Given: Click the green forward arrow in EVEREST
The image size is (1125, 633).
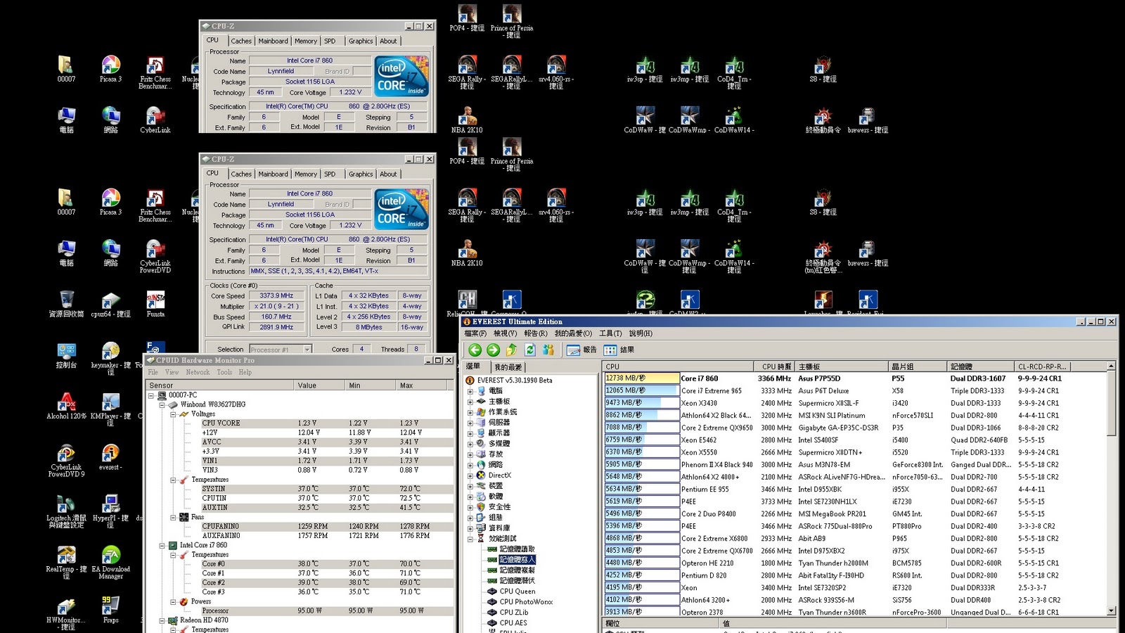Looking at the screenshot, I should [493, 350].
